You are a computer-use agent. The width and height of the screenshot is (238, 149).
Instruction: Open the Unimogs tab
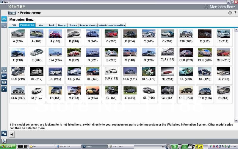pos(62,25)
